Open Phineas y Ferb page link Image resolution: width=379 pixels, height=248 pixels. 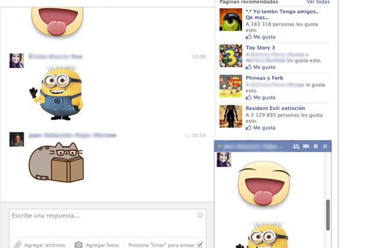click(264, 78)
